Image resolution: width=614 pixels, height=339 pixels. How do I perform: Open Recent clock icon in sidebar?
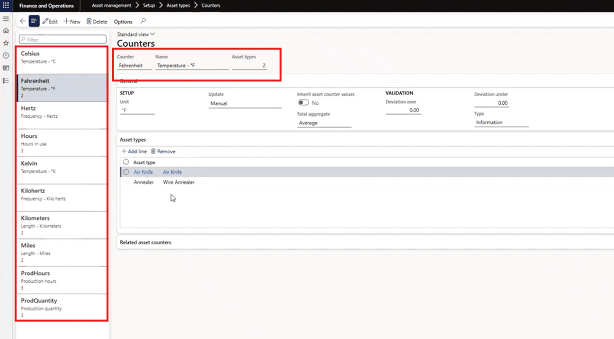6,56
